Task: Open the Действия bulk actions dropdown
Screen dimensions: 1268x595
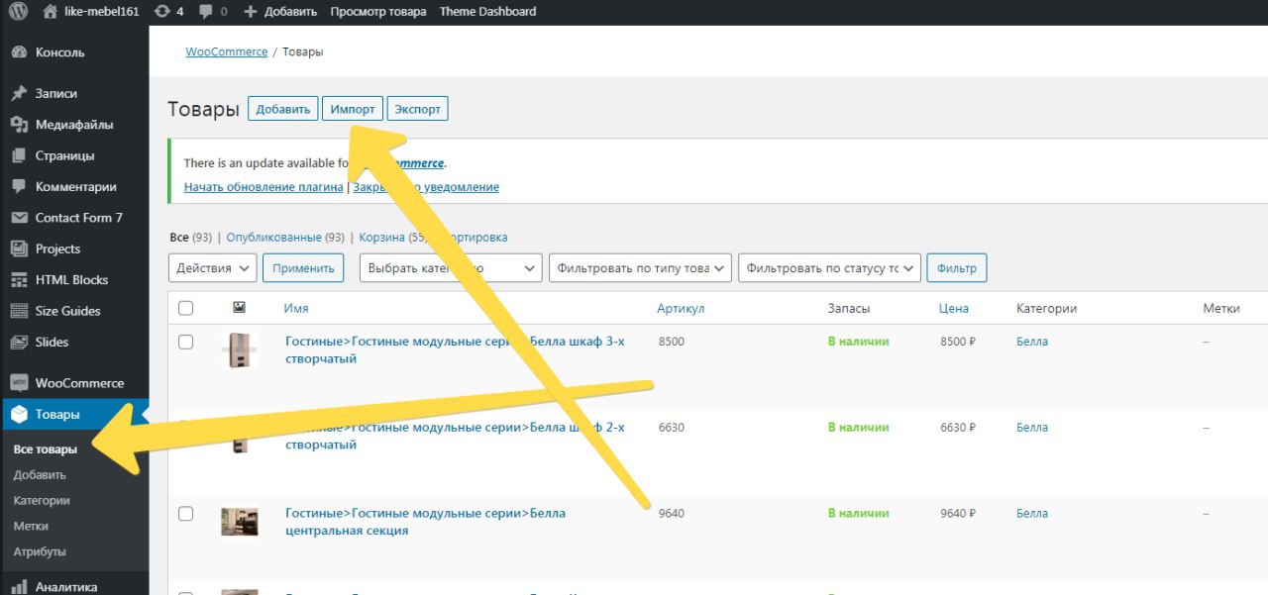Action: point(213,267)
